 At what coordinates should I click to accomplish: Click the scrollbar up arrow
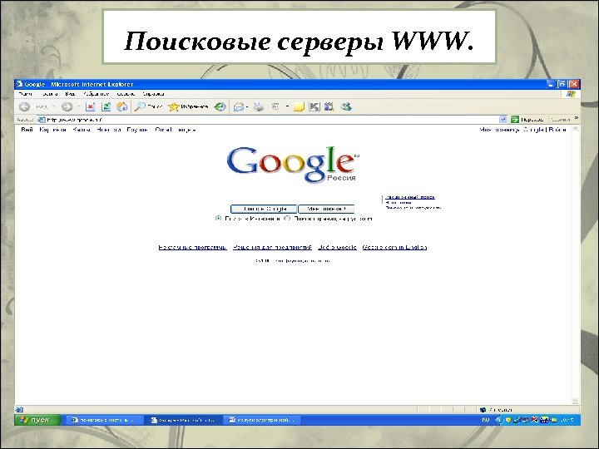point(576,129)
